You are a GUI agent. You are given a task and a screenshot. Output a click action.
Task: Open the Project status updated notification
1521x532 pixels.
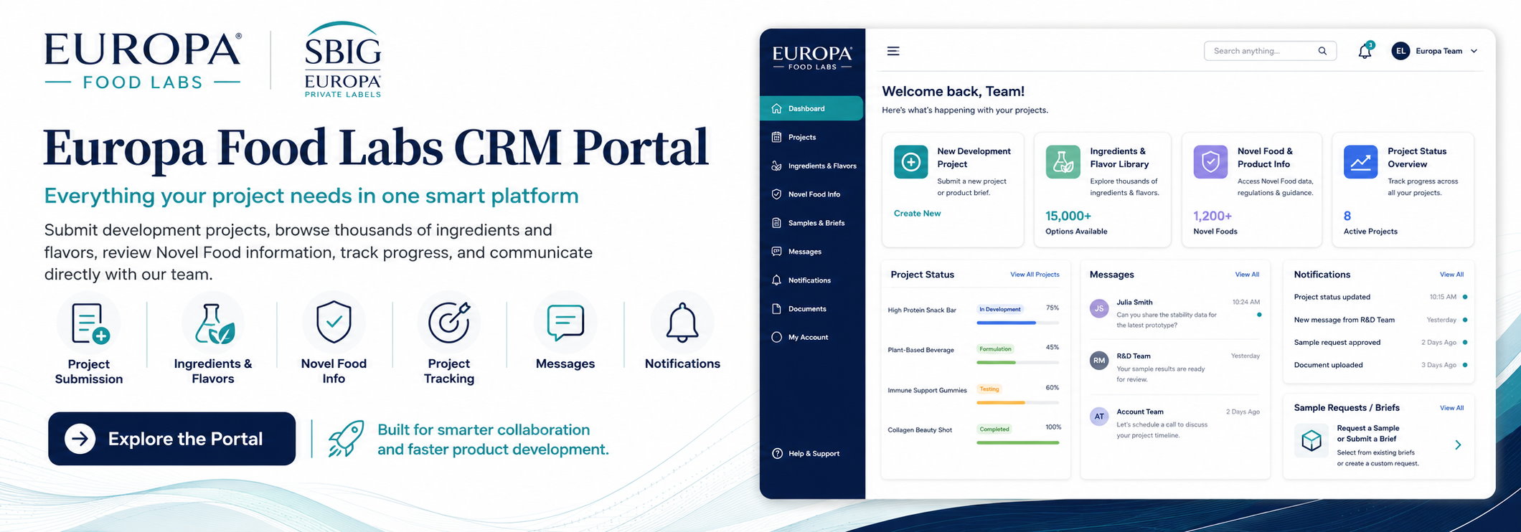(1380, 297)
